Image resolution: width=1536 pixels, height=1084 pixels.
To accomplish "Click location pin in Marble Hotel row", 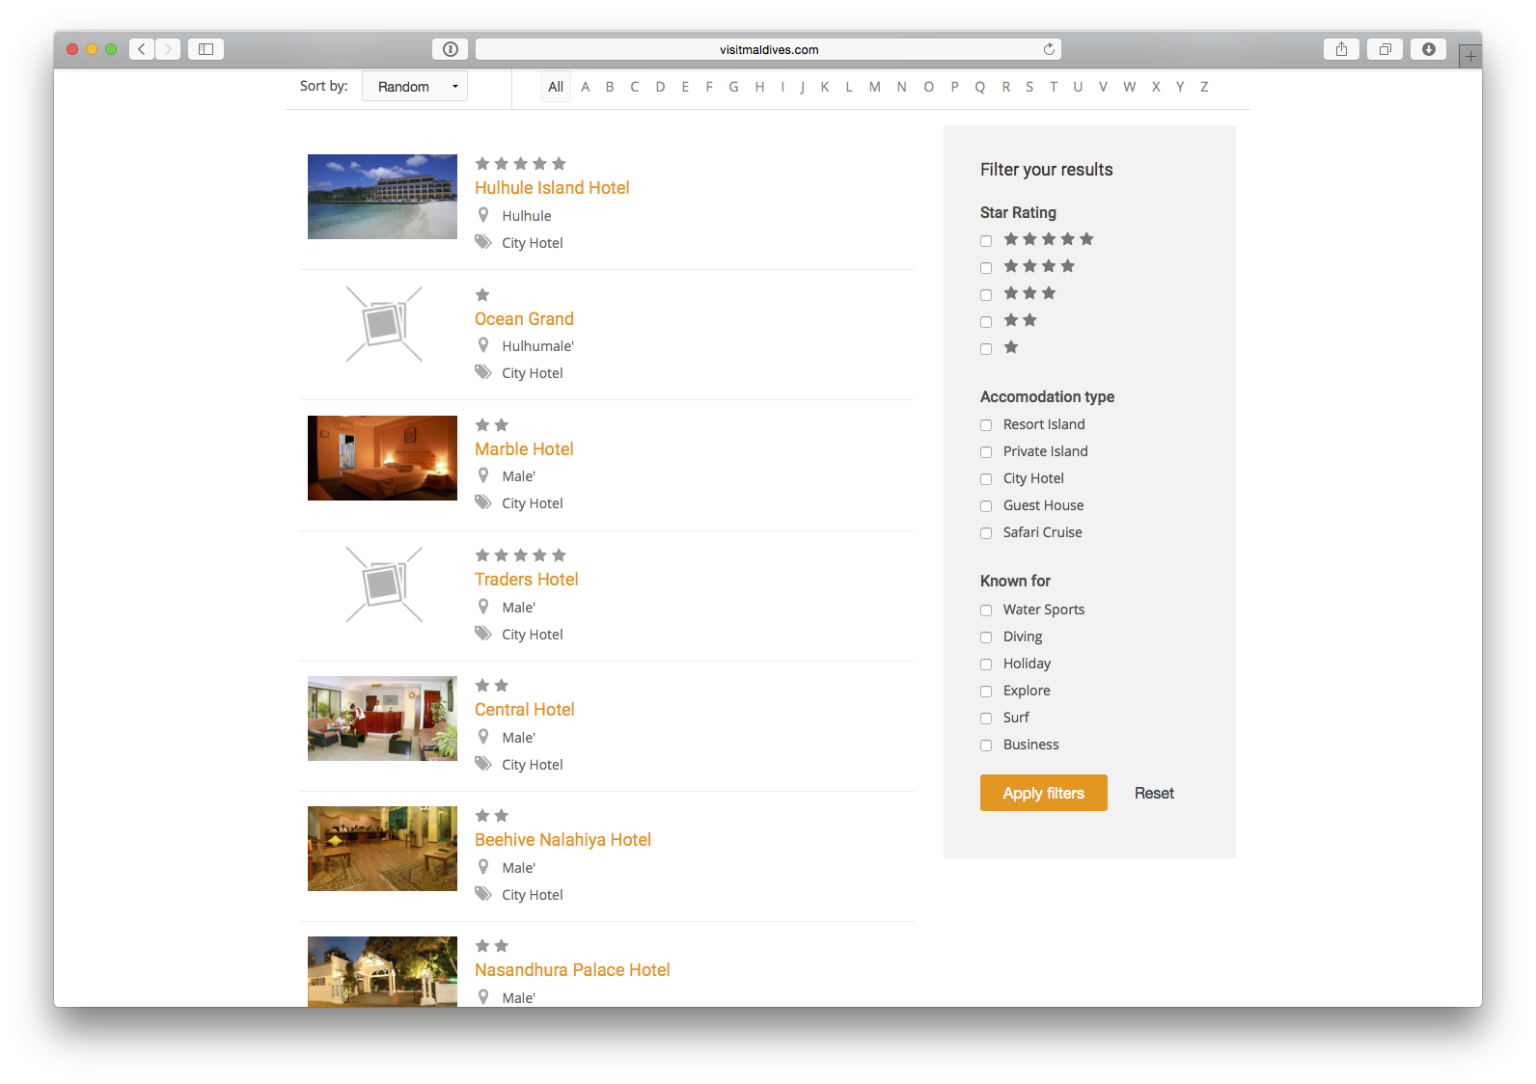I will pyautogui.click(x=483, y=475).
